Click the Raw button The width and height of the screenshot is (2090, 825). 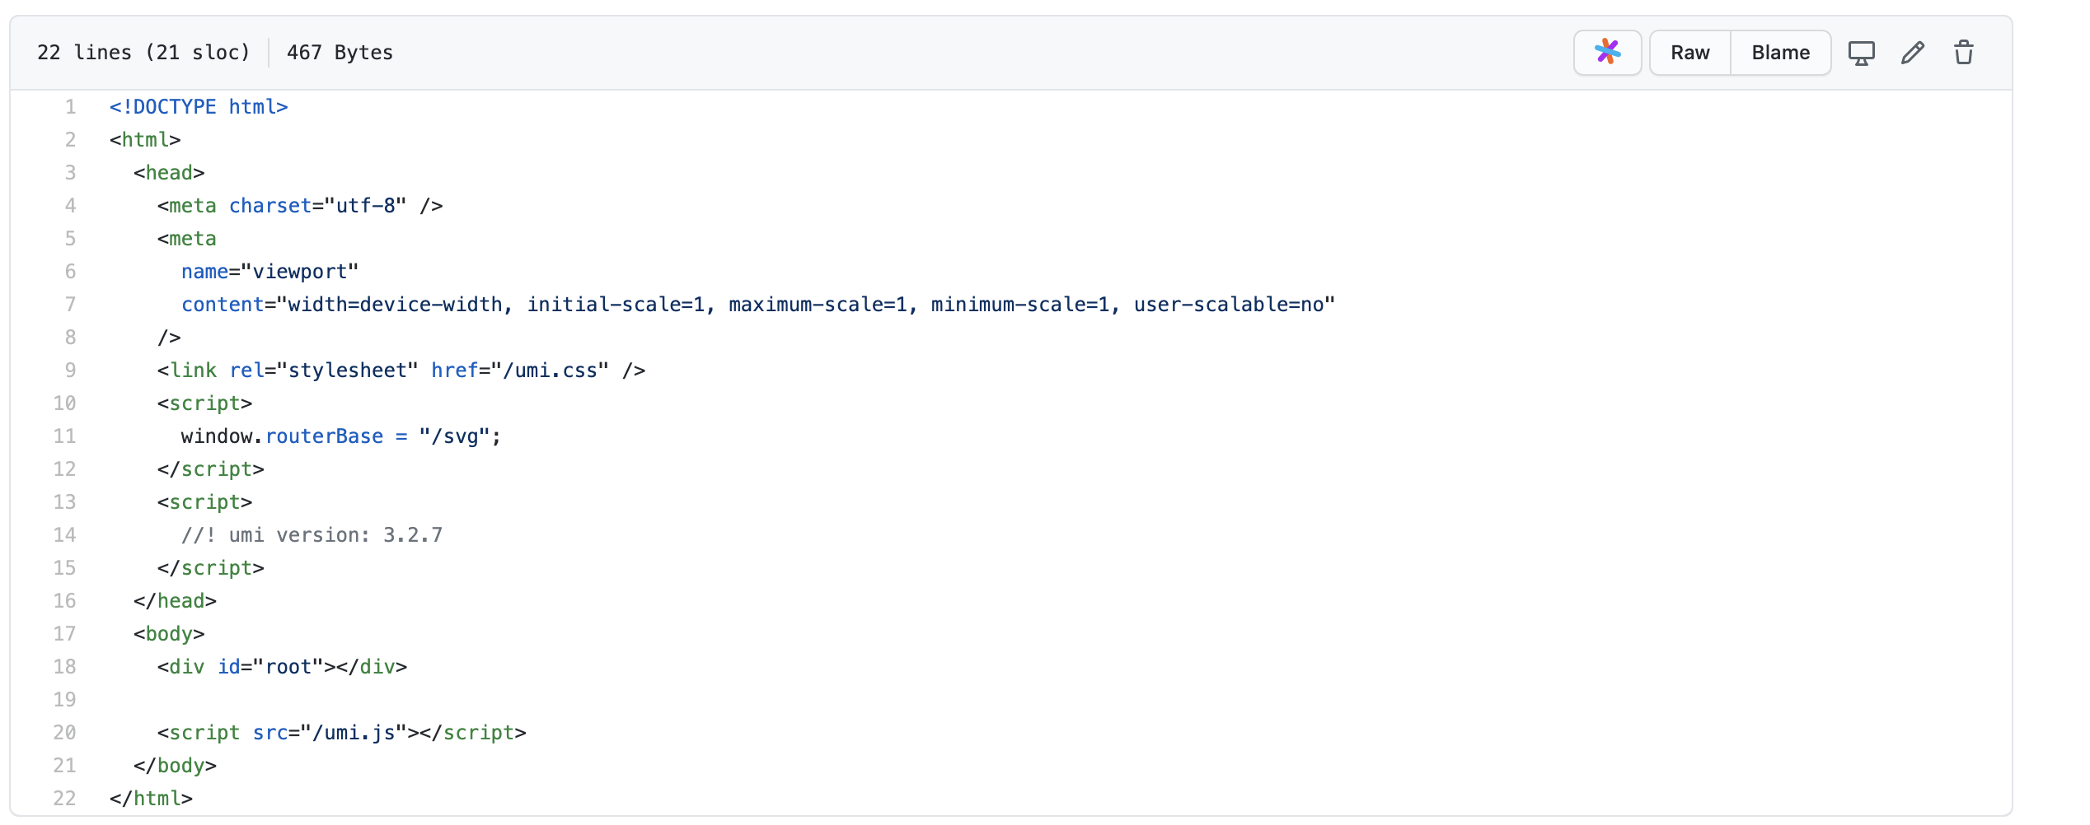(1689, 52)
